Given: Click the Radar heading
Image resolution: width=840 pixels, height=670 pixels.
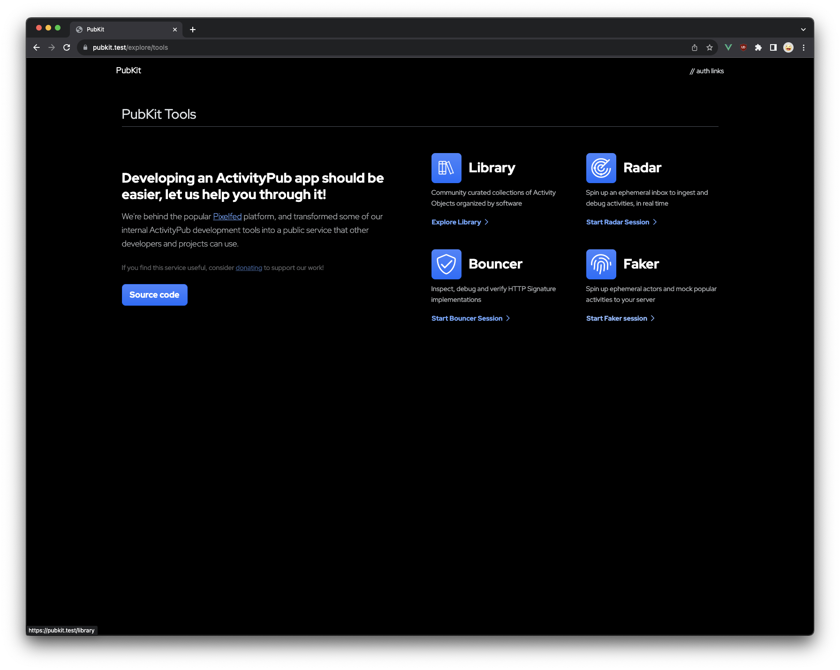Looking at the screenshot, I should click(643, 168).
